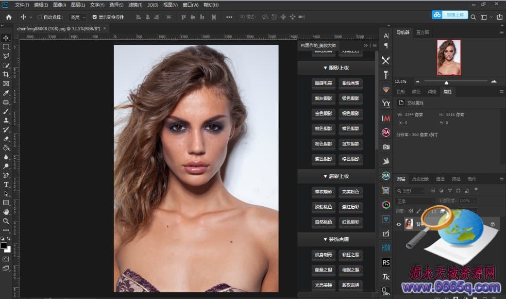Open the layer opacity 100% dropdown

click(x=467, y=201)
